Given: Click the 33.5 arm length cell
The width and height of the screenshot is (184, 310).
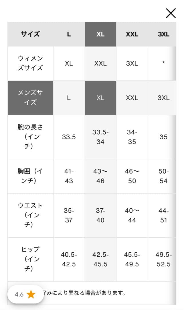Looking at the screenshot, I should [x=69, y=137].
